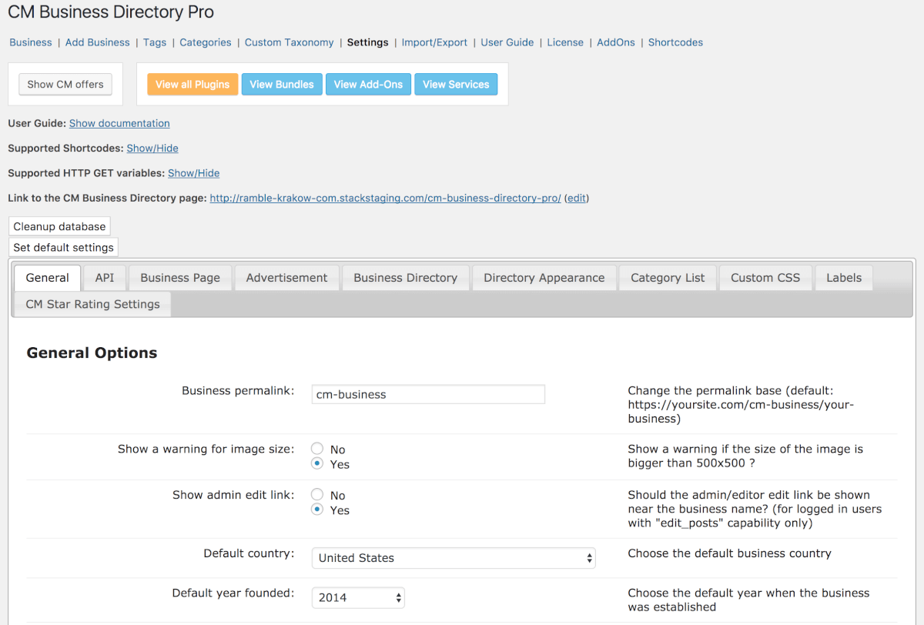Open the Default country dropdown
Screen dimensions: 924x625
coord(454,558)
